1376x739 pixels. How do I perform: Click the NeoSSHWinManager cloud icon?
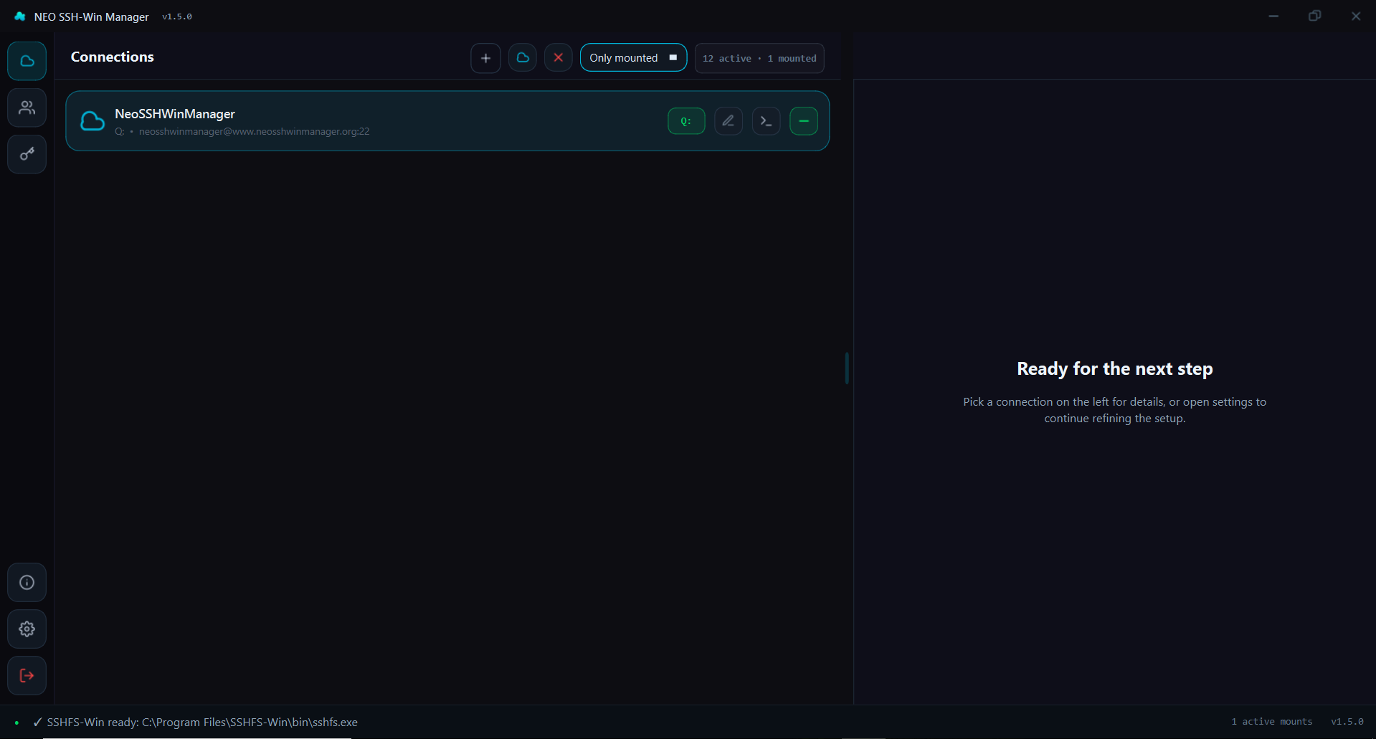[92, 121]
